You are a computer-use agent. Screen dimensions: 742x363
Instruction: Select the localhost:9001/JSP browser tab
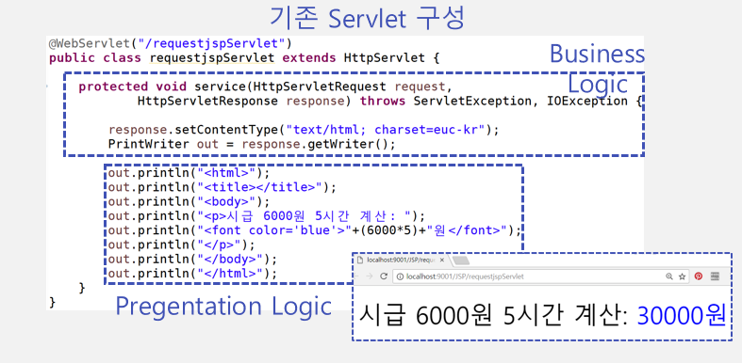(402, 260)
